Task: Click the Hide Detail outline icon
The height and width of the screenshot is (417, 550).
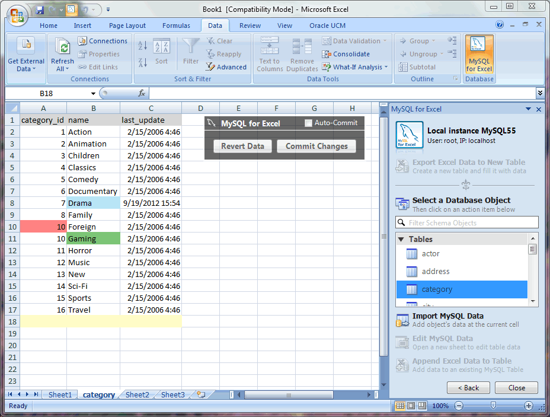Action: 452,54
